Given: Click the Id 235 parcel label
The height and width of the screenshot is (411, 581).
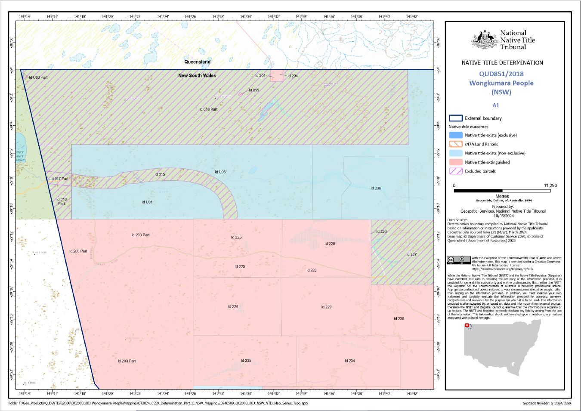Looking at the screenshot, I should pos(246,361).
